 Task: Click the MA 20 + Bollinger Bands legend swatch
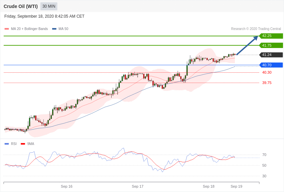coord(7,29)
